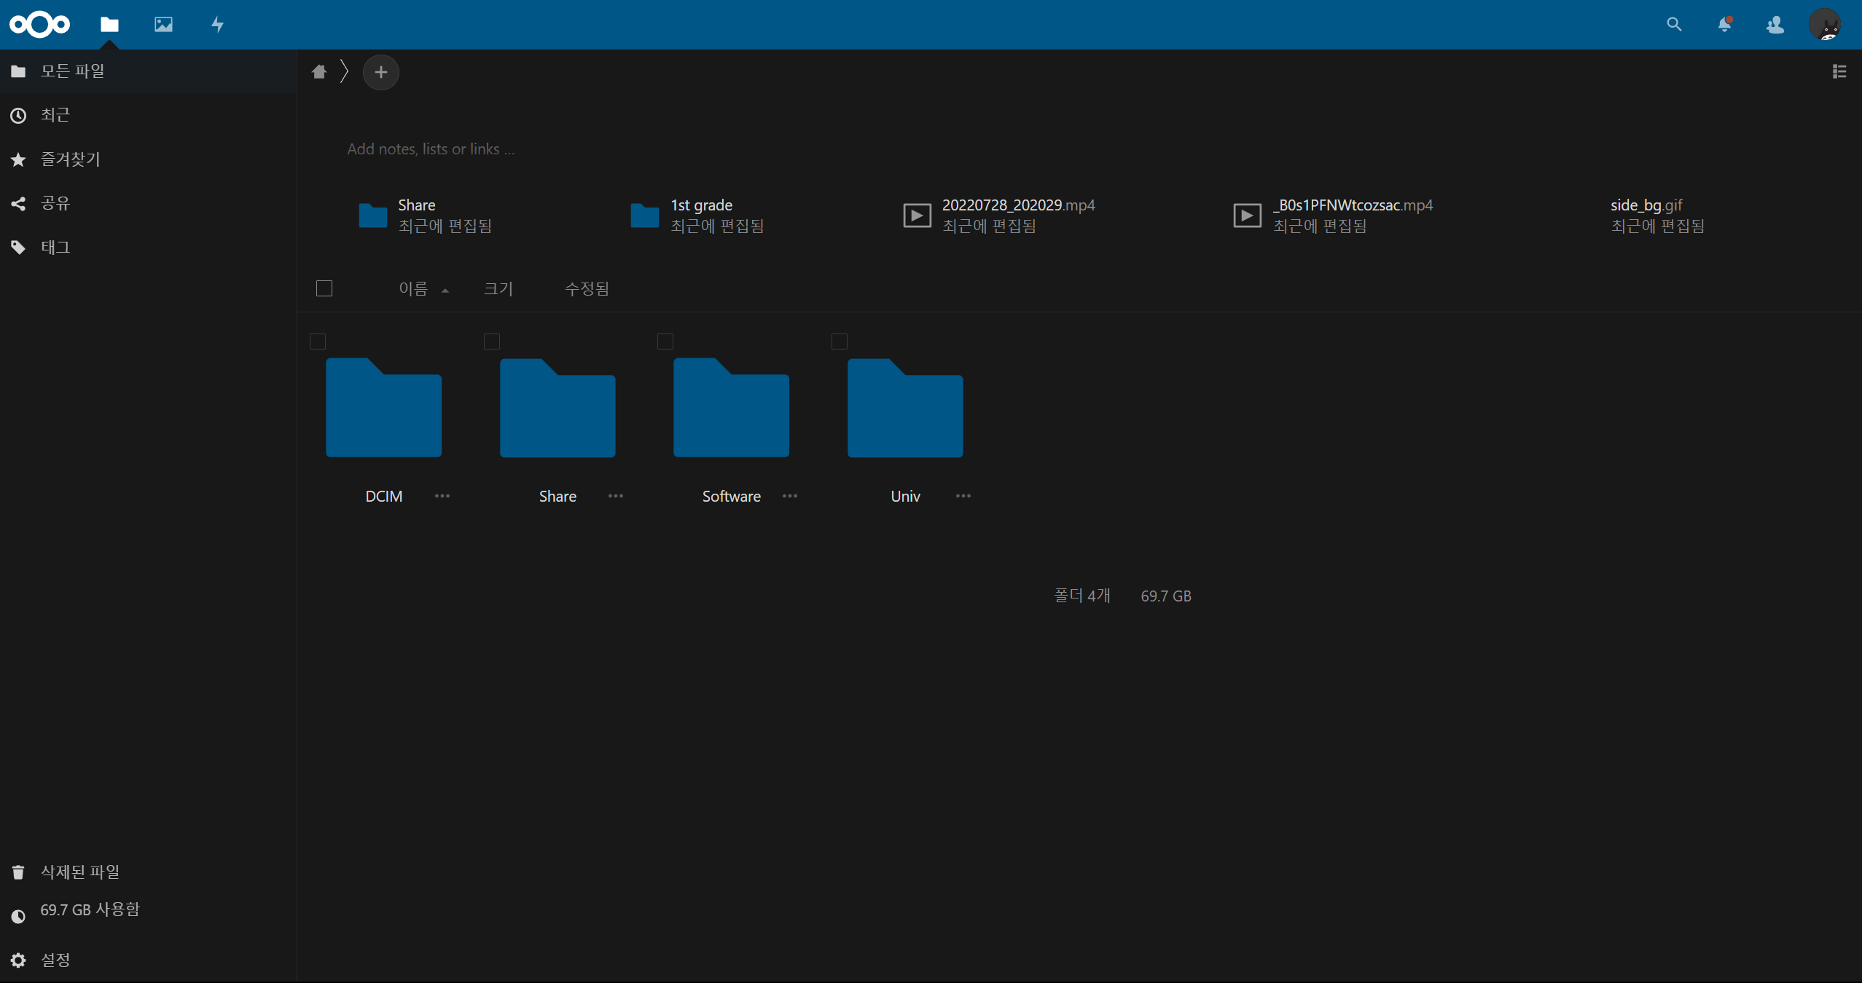The image size is (1862, 983).
Task: Open the Activity lightning icon
Action: tap(217, 25)
